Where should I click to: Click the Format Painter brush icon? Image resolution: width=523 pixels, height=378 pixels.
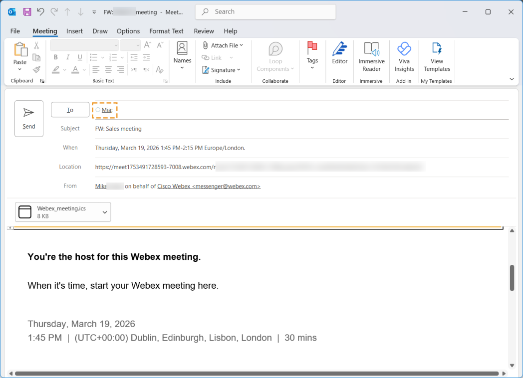tap(36, 70)
